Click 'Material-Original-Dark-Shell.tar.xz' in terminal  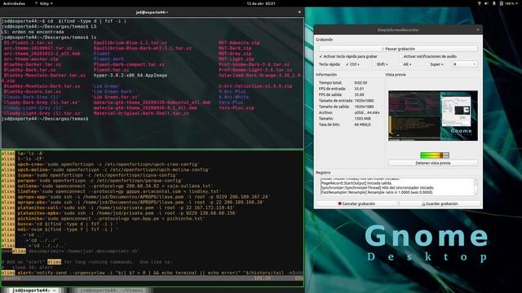pos(141,113)
